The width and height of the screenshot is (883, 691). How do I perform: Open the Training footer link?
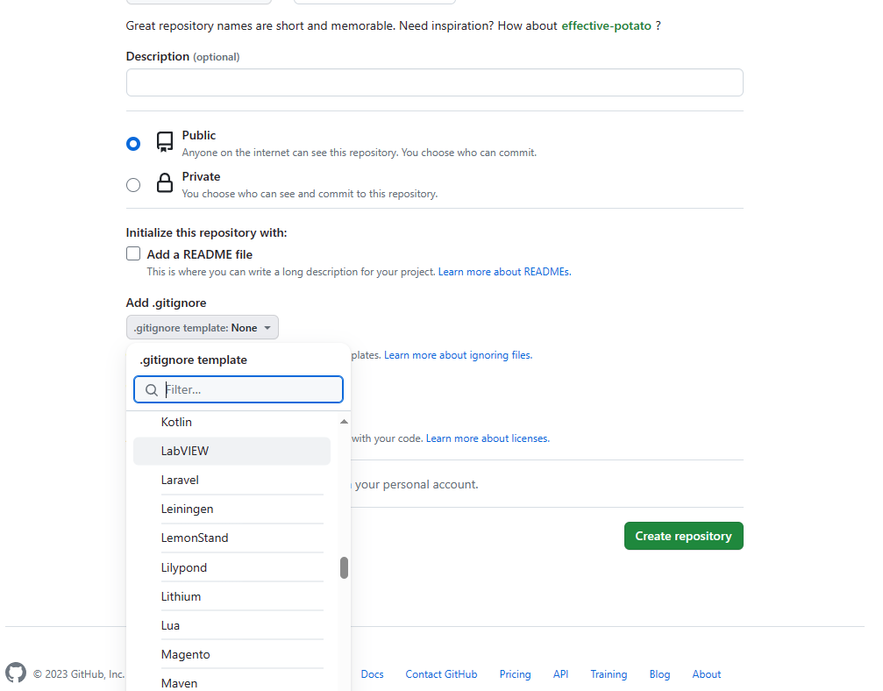[609, 674]
